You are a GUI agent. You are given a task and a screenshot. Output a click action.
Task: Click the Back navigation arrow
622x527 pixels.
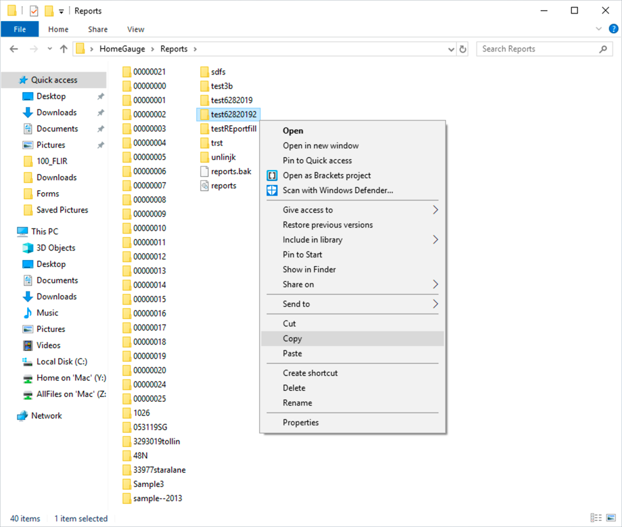pyautogui.click(x=14, y=49)
